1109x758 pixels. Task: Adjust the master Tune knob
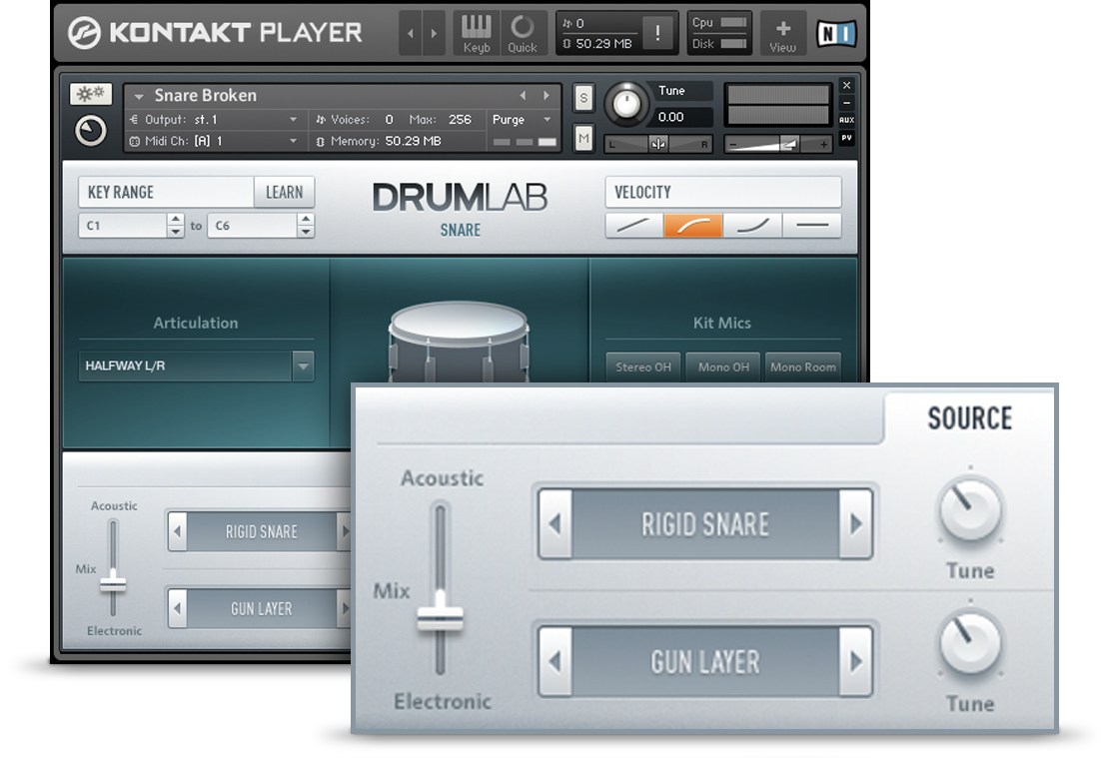pyautogui.click(x=625, y=105)
